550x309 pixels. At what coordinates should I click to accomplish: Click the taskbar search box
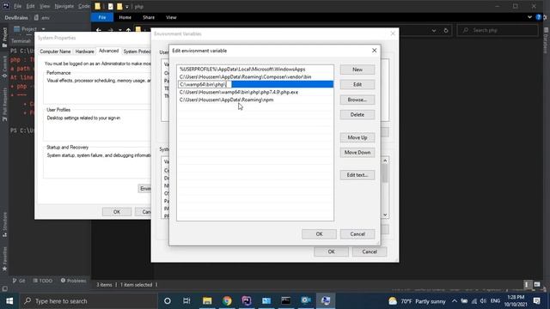point(89,301)
